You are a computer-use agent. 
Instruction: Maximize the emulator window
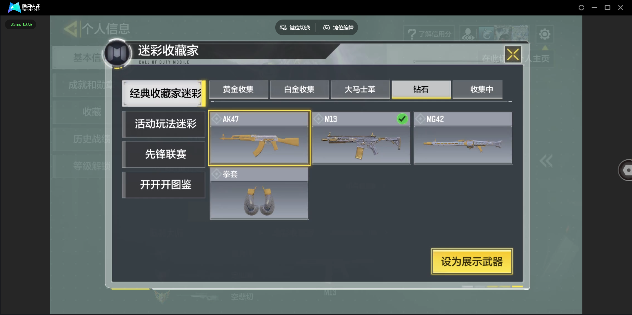pyautogui.click(x=607, y=8)
